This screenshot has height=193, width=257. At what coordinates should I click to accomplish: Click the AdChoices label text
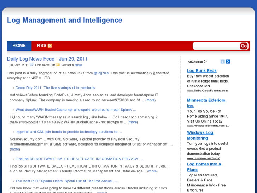coord(195,62)
